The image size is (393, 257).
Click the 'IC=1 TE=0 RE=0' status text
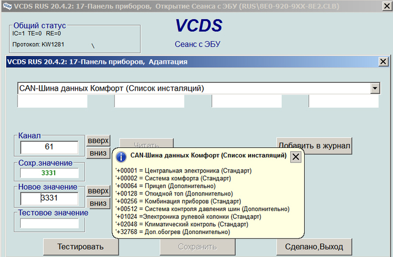(x=36, y=34)
